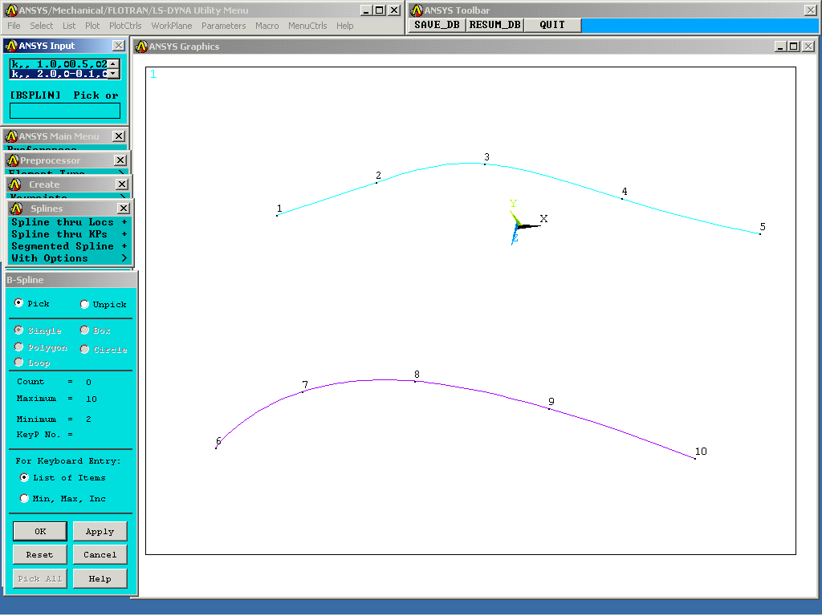
Task: Select the Box picking mode radio
Action: click(x=84, y=330)
